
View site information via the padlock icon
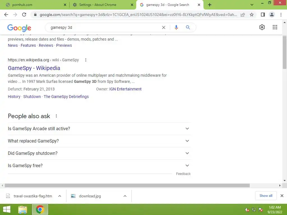[35, 15]
